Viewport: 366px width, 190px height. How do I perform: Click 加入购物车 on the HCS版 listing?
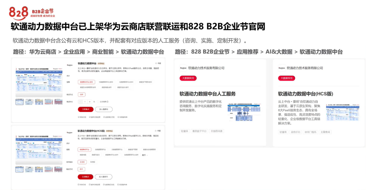click(103, 177)
